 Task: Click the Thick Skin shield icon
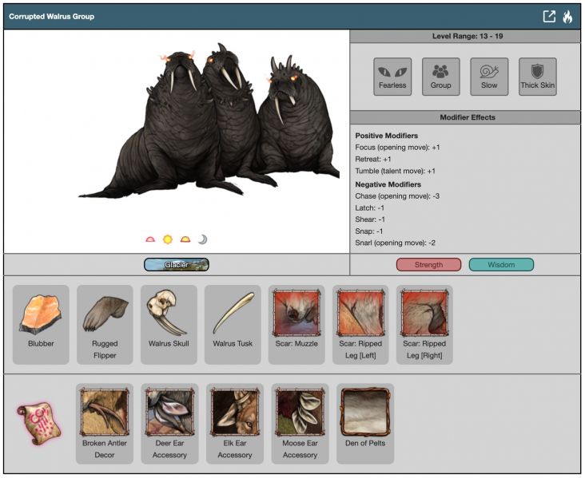pos(537,77)
